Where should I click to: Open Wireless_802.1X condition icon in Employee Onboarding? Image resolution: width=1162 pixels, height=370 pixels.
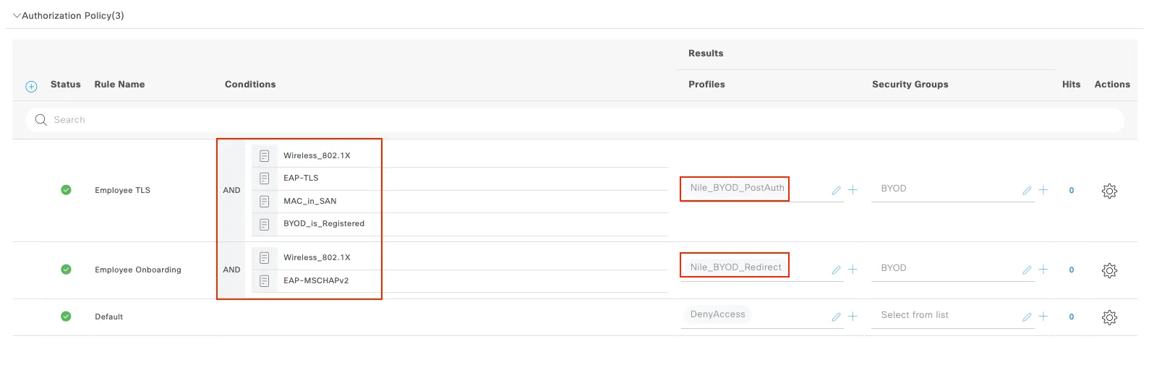click(x=265, y=257)
